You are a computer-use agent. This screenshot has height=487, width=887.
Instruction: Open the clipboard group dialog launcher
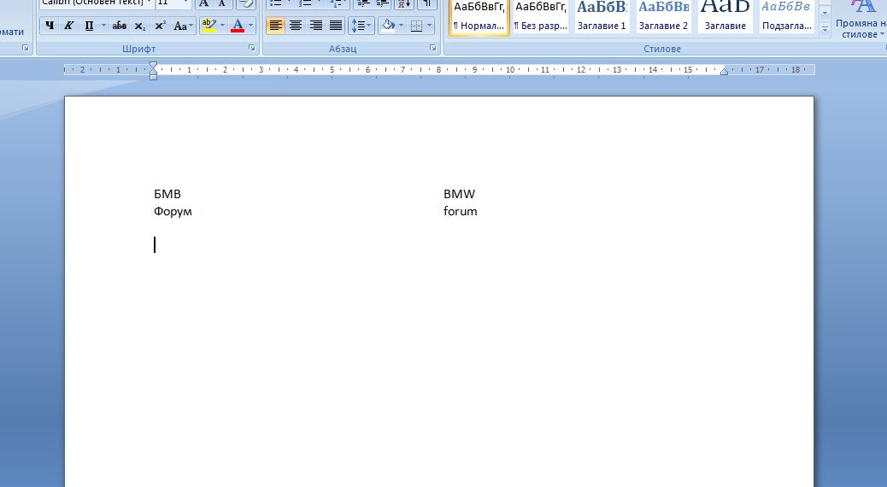25,49
